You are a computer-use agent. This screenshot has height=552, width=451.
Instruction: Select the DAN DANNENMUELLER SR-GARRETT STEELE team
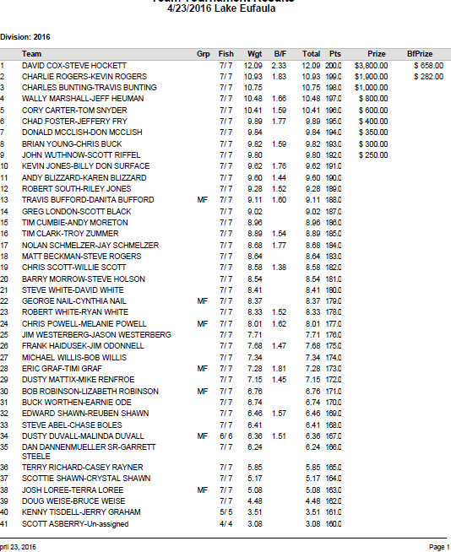pyautogui.click(x=89, y=452)
